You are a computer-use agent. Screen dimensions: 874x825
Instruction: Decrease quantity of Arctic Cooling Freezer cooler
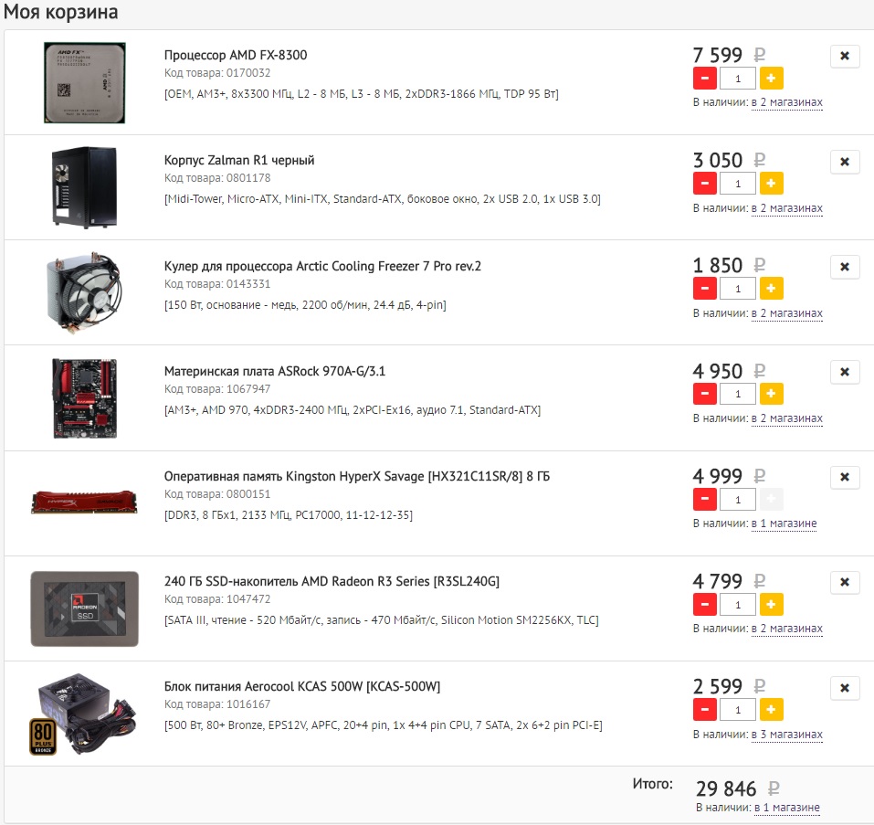tap(704, 289)
